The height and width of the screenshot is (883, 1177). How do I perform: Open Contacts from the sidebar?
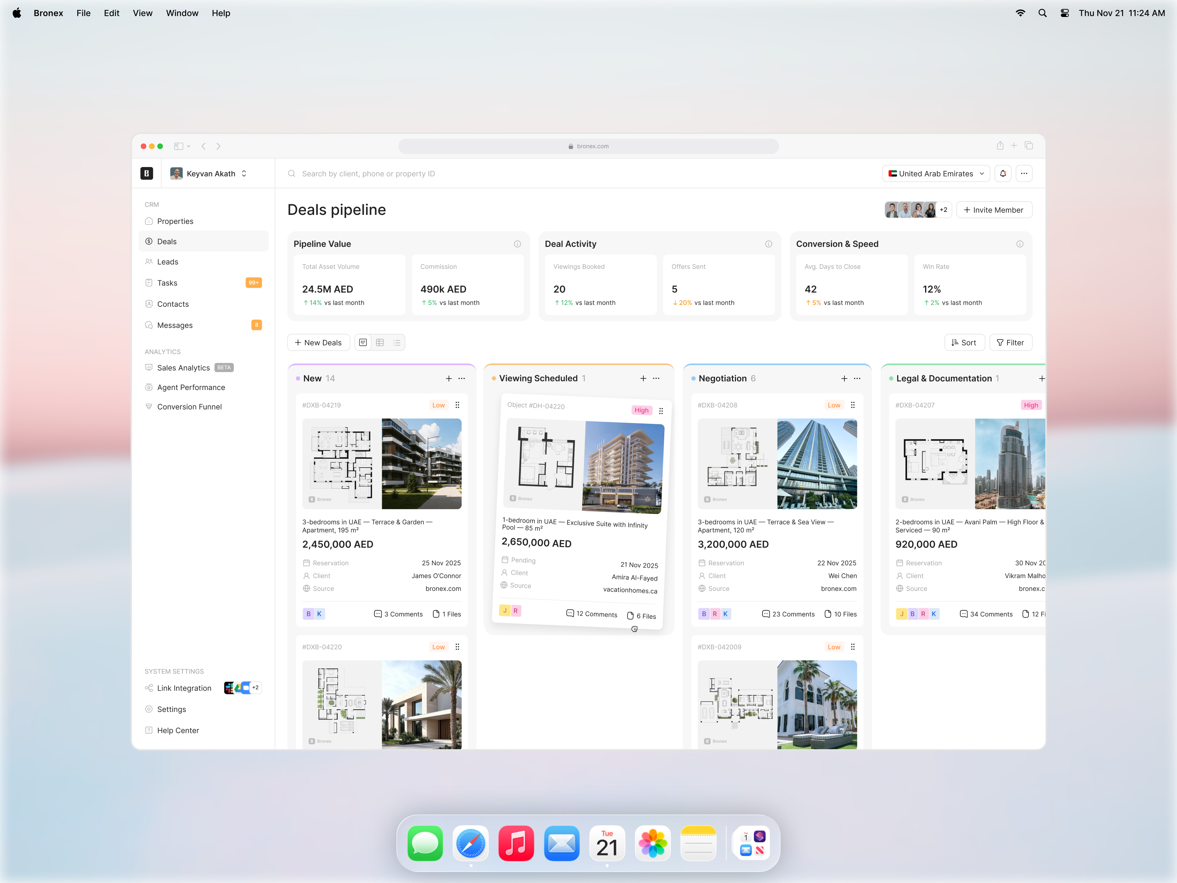[x=173, y=304]
